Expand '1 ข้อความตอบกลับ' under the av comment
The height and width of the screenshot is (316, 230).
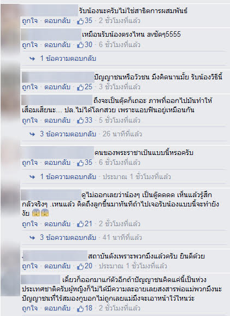[x=68, y=59]
